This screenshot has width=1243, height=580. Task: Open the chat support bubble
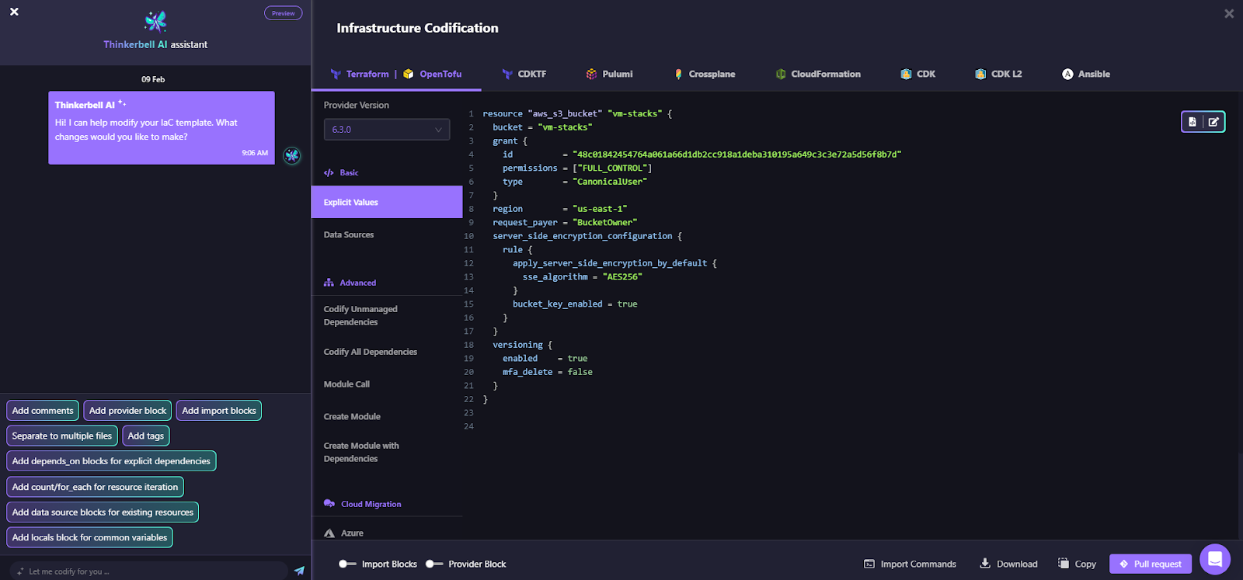click(1215, 559)
